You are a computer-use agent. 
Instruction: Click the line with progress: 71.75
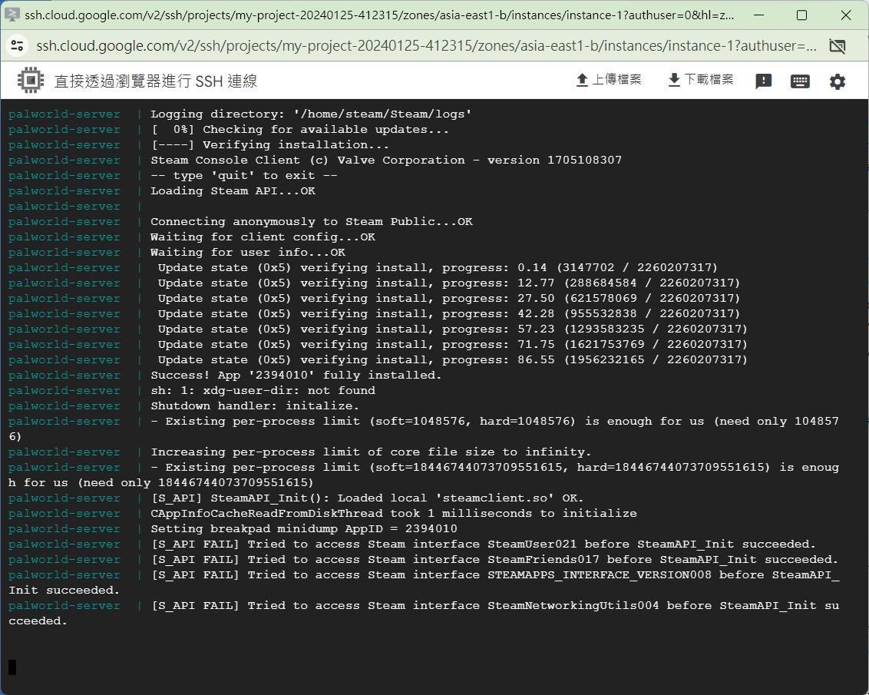[452, 345]
